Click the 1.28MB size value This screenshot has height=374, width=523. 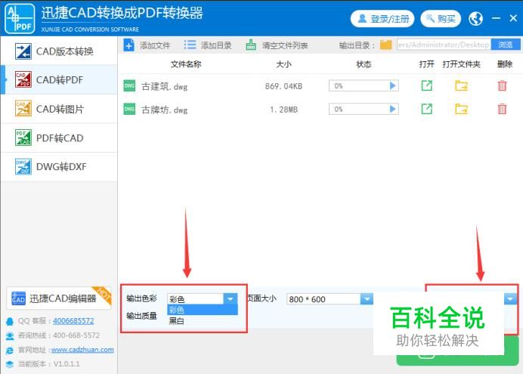point(283,110)
